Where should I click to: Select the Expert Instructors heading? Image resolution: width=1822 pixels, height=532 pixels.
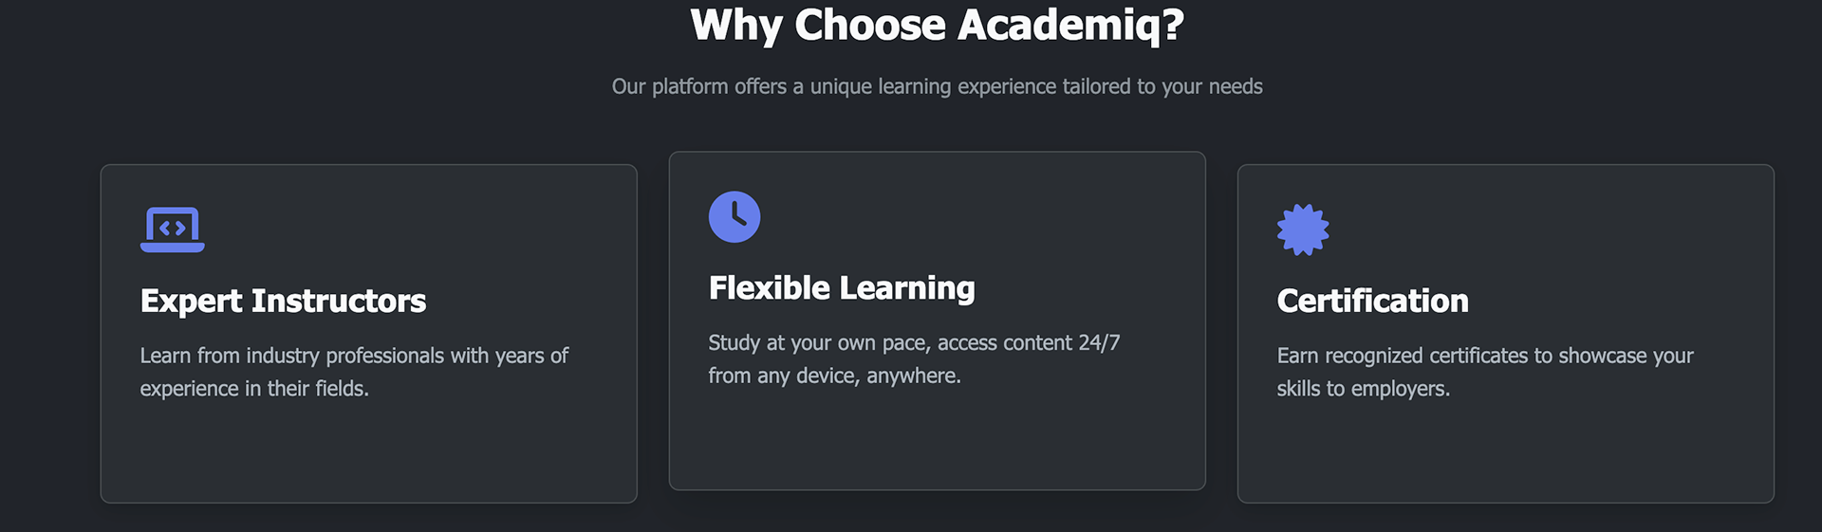coord(283,301)
